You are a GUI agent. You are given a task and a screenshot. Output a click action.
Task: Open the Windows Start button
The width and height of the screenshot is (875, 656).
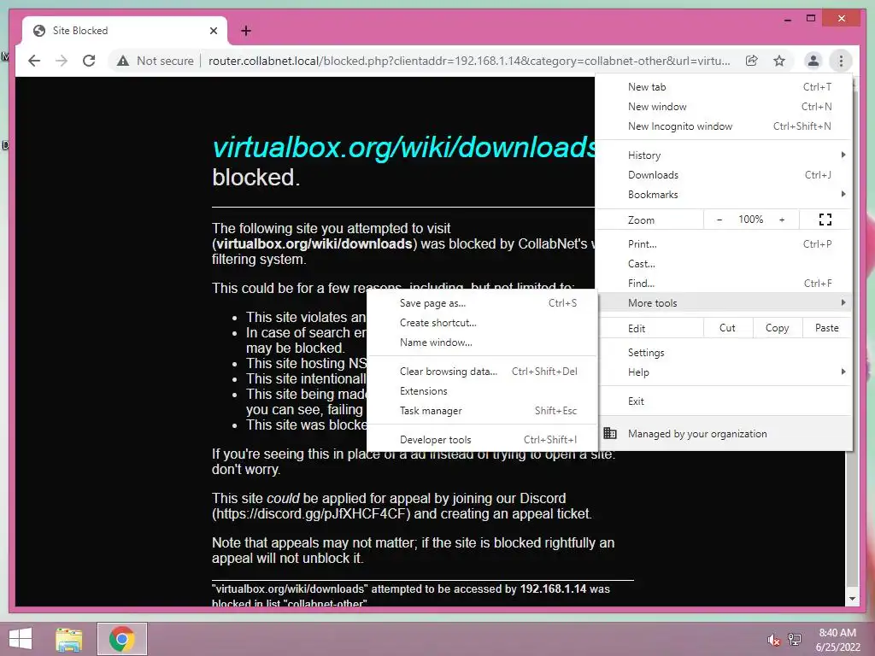[x=21, y=639]
